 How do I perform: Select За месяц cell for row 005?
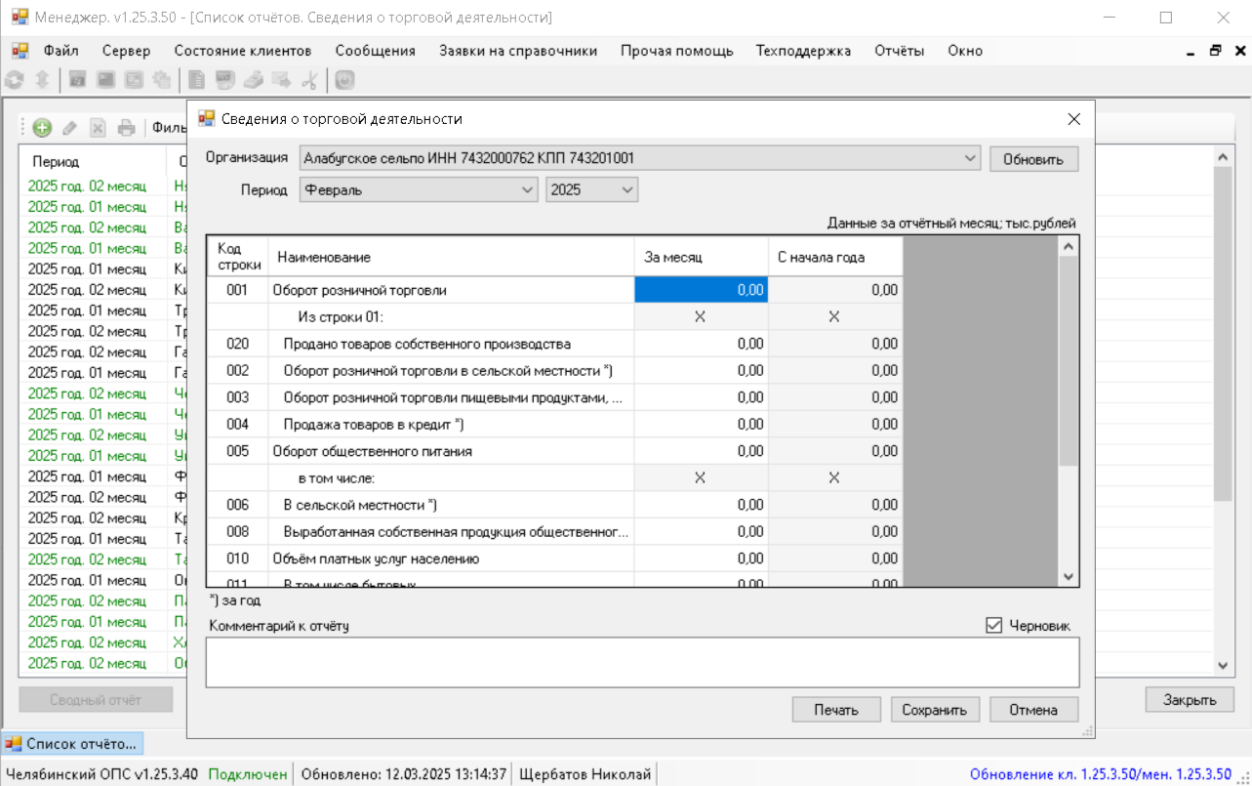(x=701, y=451)
